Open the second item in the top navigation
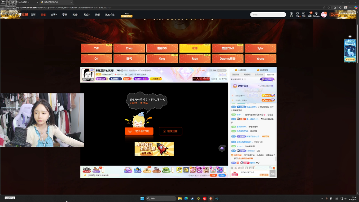Viewport: 359px width, 202px height. coord(43,15)
